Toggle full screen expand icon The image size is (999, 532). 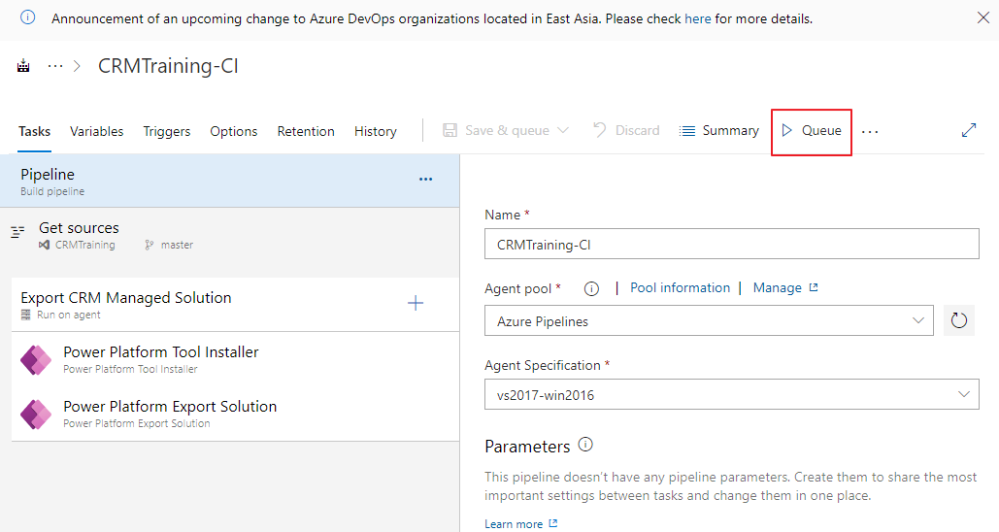pos(969,131)
